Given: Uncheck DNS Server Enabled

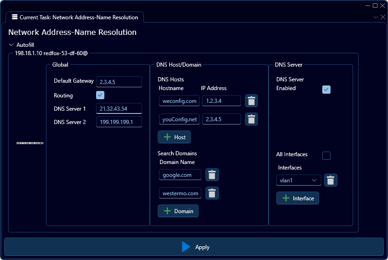Looking at the screenshot, I should pyautogui.click(x=326, y=89).
